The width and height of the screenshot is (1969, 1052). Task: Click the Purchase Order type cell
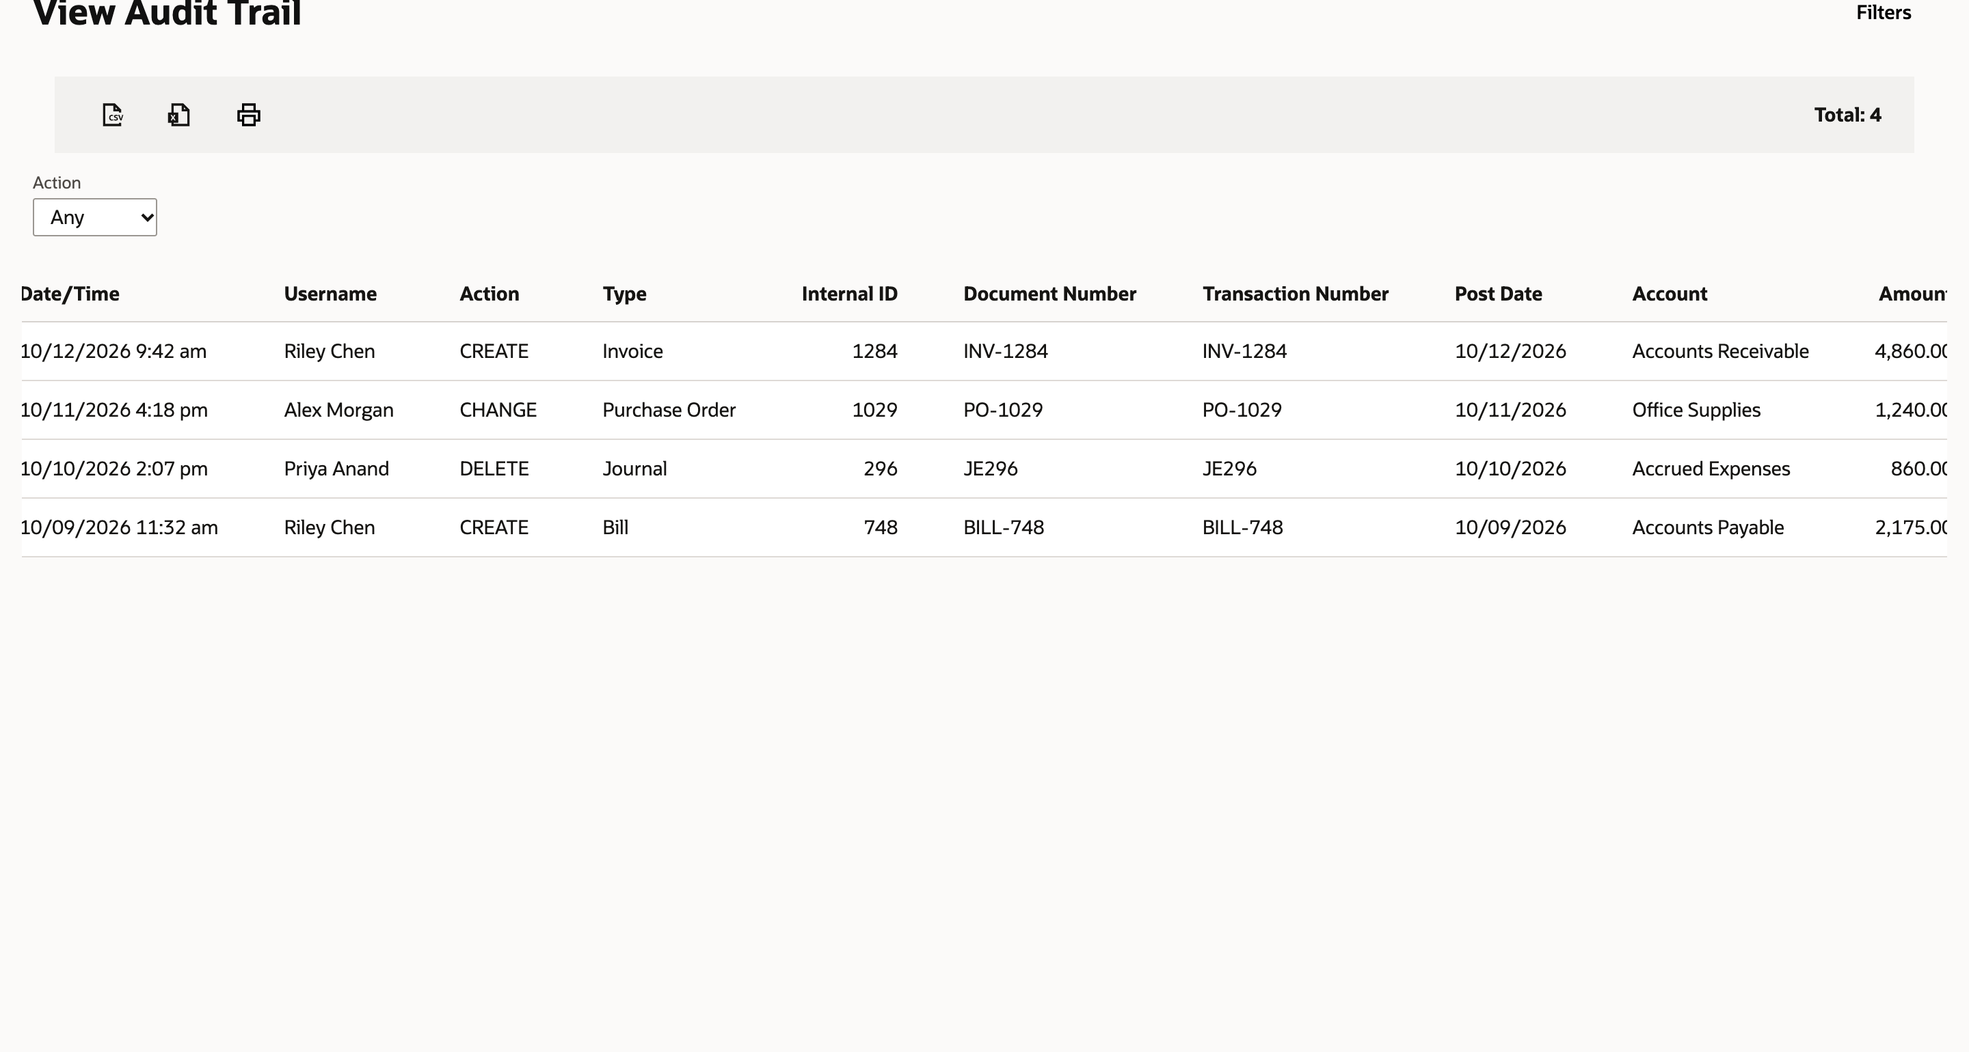(669, 411)
